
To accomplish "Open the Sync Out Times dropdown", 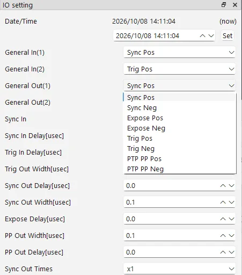I will click(179, 269).
